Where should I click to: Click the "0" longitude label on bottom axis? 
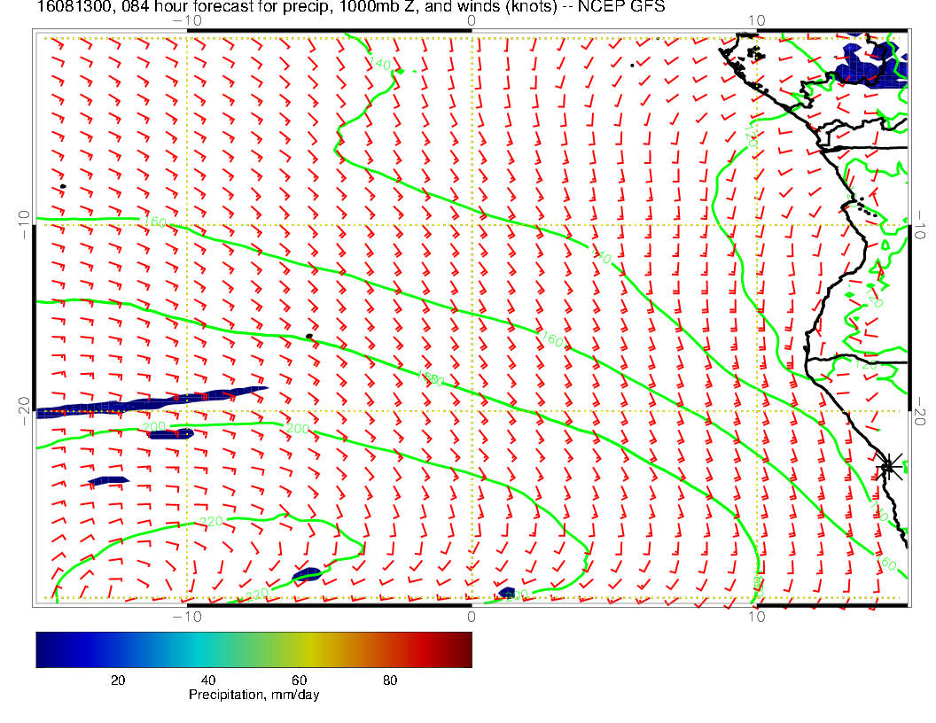tap(472, 616)
